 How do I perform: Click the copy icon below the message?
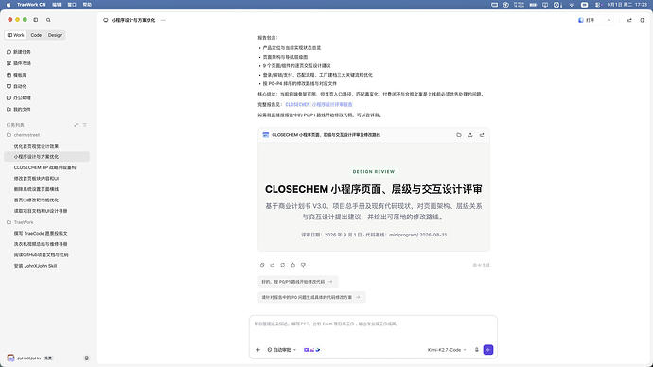coord(262,265)
